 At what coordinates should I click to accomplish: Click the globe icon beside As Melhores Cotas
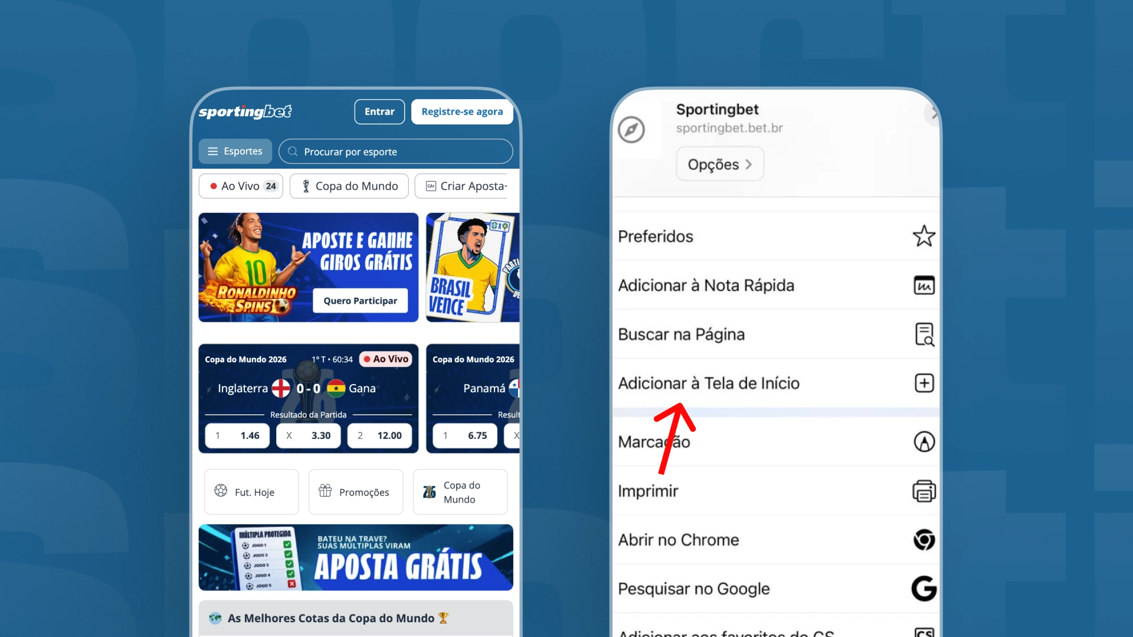pos(215,618)
